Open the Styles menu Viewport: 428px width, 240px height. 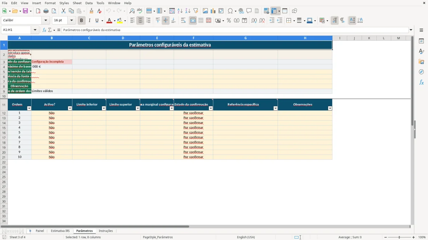click(x=64, y=3)
